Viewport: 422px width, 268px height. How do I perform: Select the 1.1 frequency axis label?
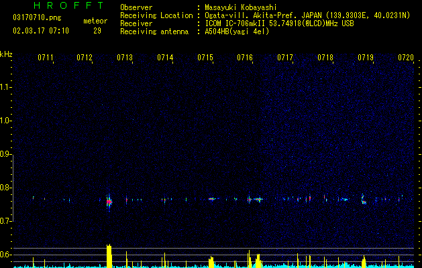6,87
